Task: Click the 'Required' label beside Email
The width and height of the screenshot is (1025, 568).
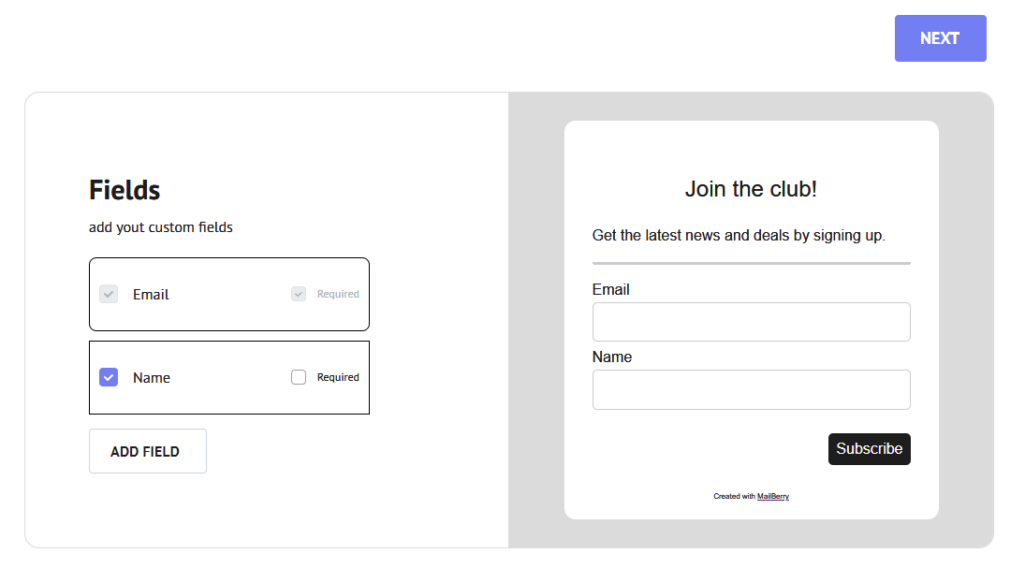Action: pyautogui.click(x=338, y=294)
